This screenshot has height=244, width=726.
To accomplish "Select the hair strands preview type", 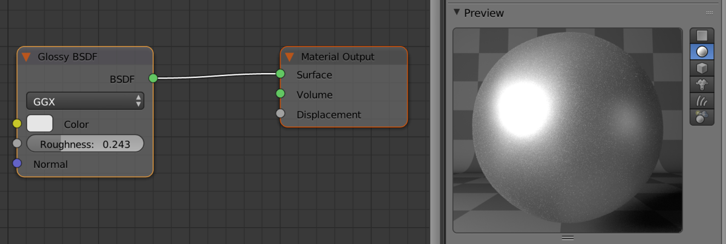I will (x=702, y=101).
